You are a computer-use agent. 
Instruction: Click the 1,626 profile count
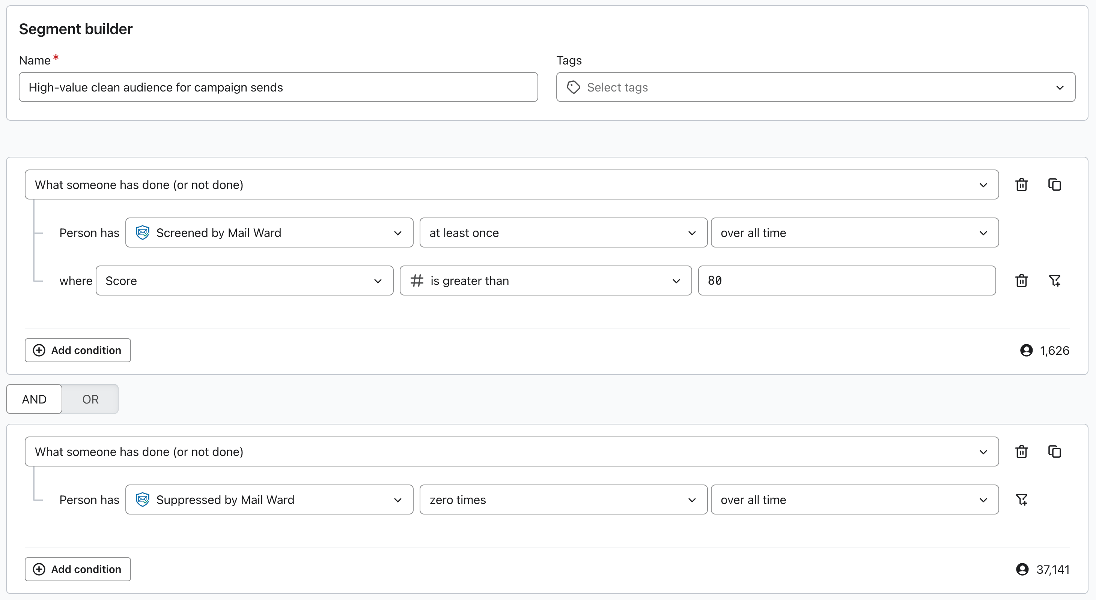tap(1054, 350)
